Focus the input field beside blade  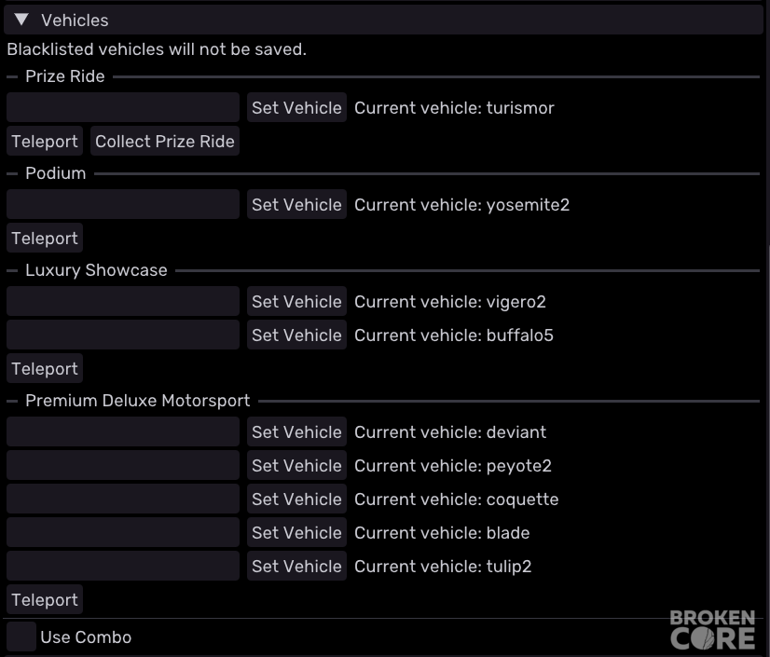tap(123, 532)
